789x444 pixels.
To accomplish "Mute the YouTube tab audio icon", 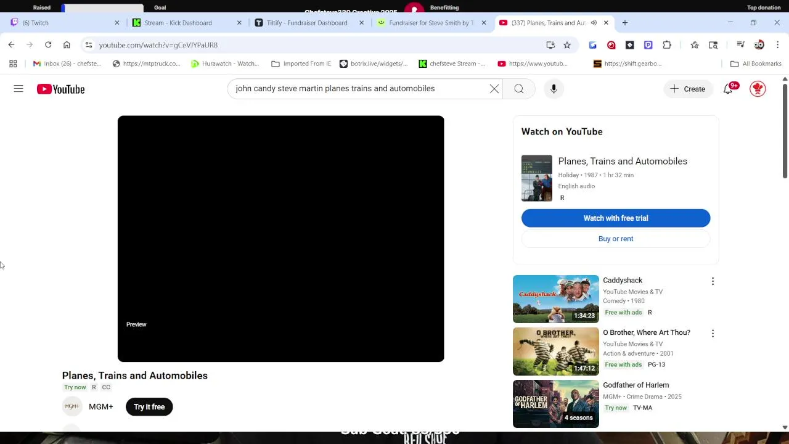I will coord(594,23).
